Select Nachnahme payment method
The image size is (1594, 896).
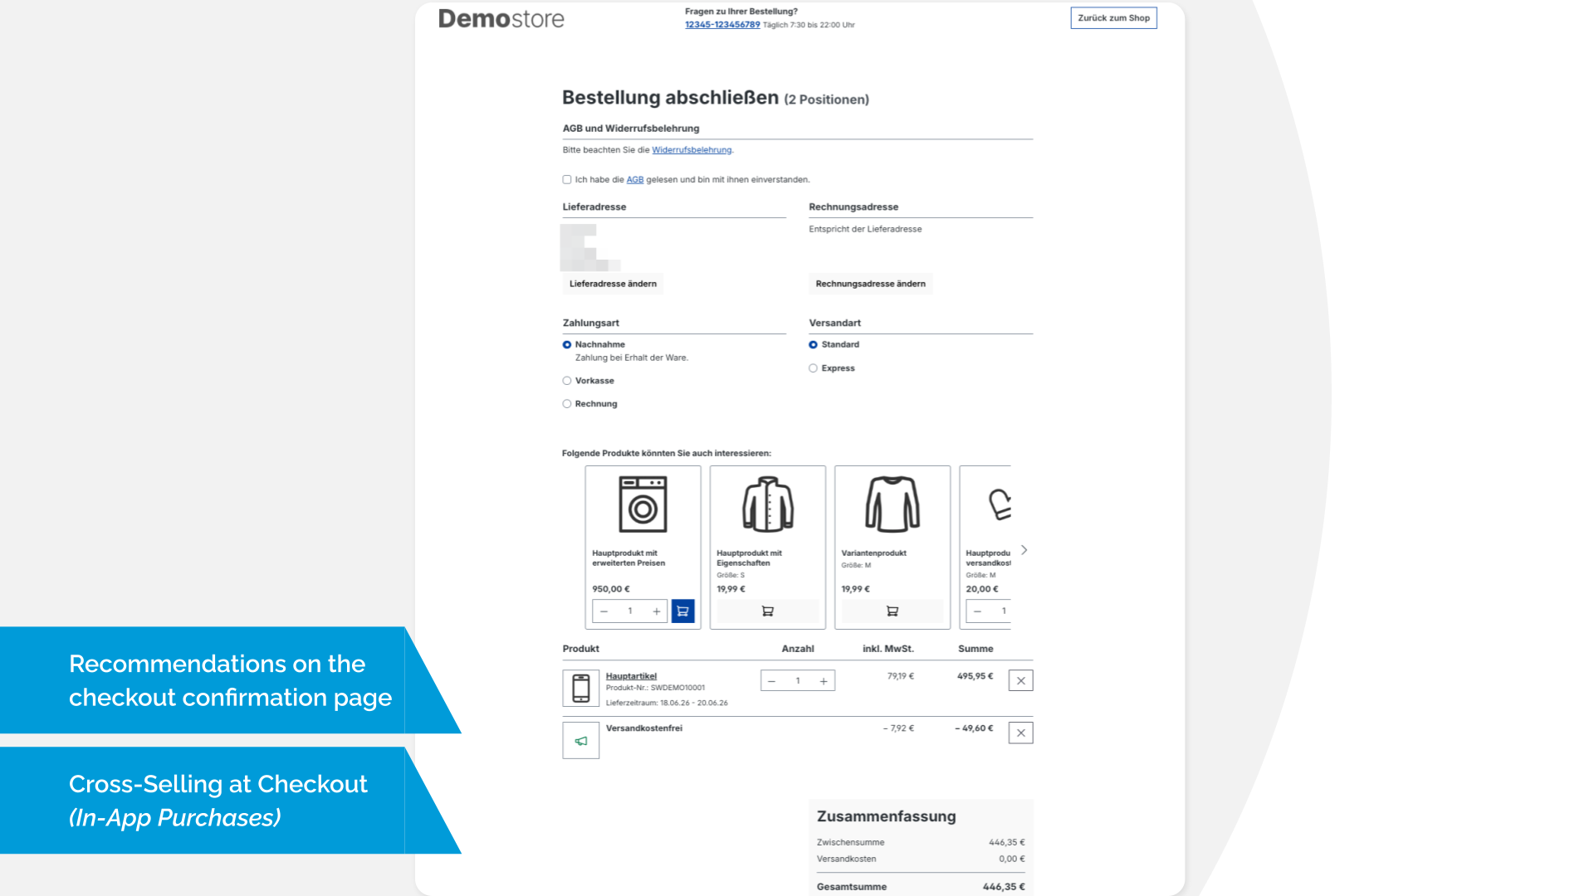(567, 344)
